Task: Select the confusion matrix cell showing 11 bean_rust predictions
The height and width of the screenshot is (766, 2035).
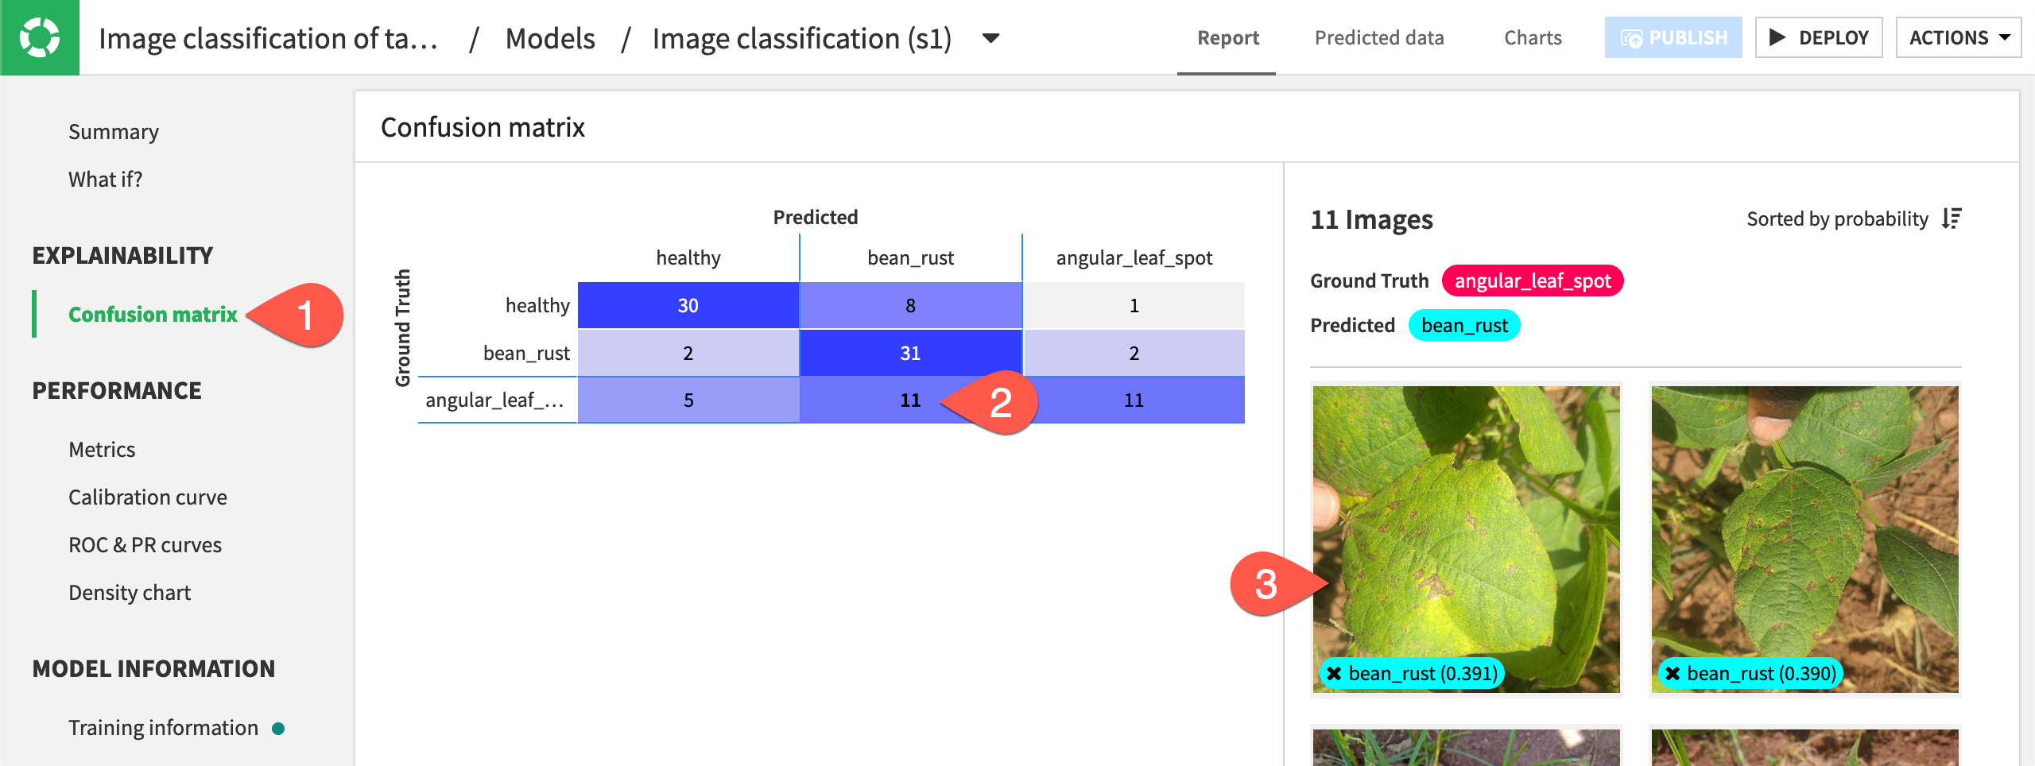Action: pyautogui.click(x=911, y=400)
